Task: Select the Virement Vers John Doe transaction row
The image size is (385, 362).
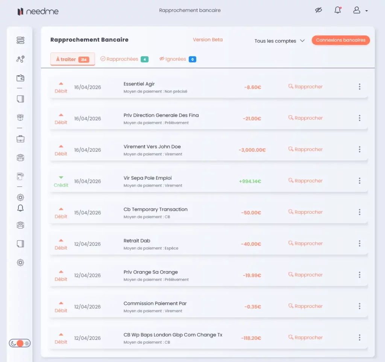Action: point(152,149)
